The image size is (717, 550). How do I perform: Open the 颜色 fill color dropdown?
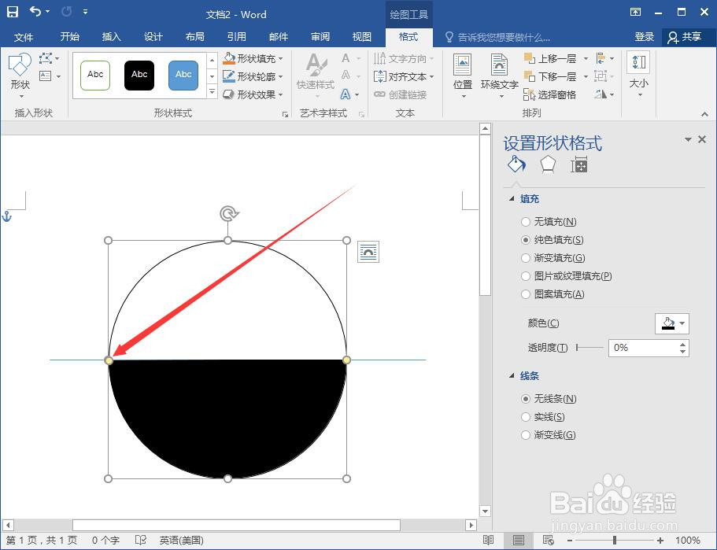click(x=672, y=323)
